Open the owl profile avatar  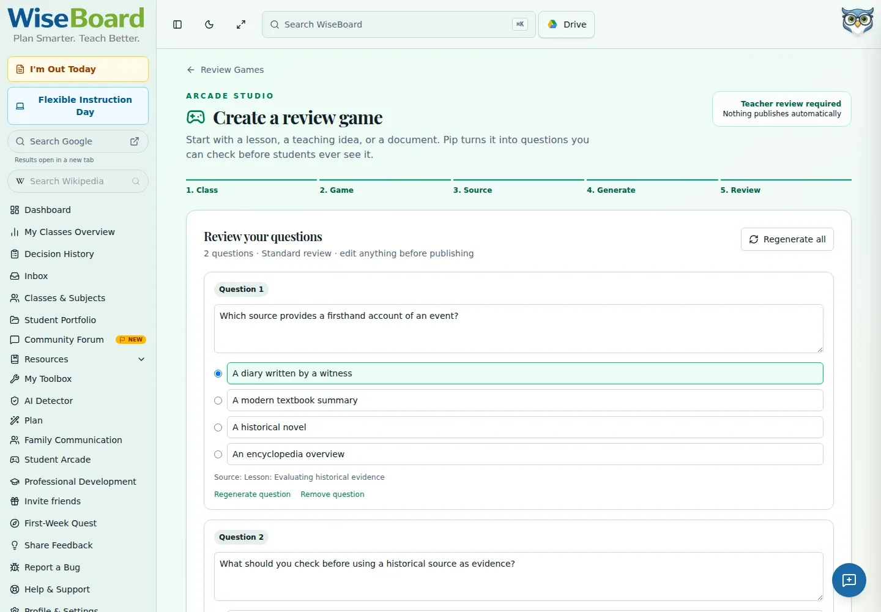pyautogui.click(x=857, y=22)
